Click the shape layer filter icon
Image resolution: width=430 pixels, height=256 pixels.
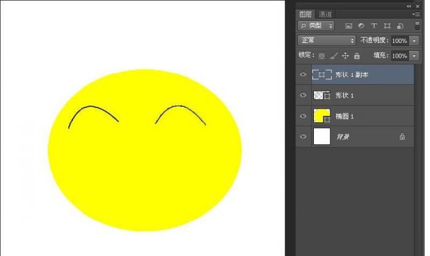[x=387, y=26]
